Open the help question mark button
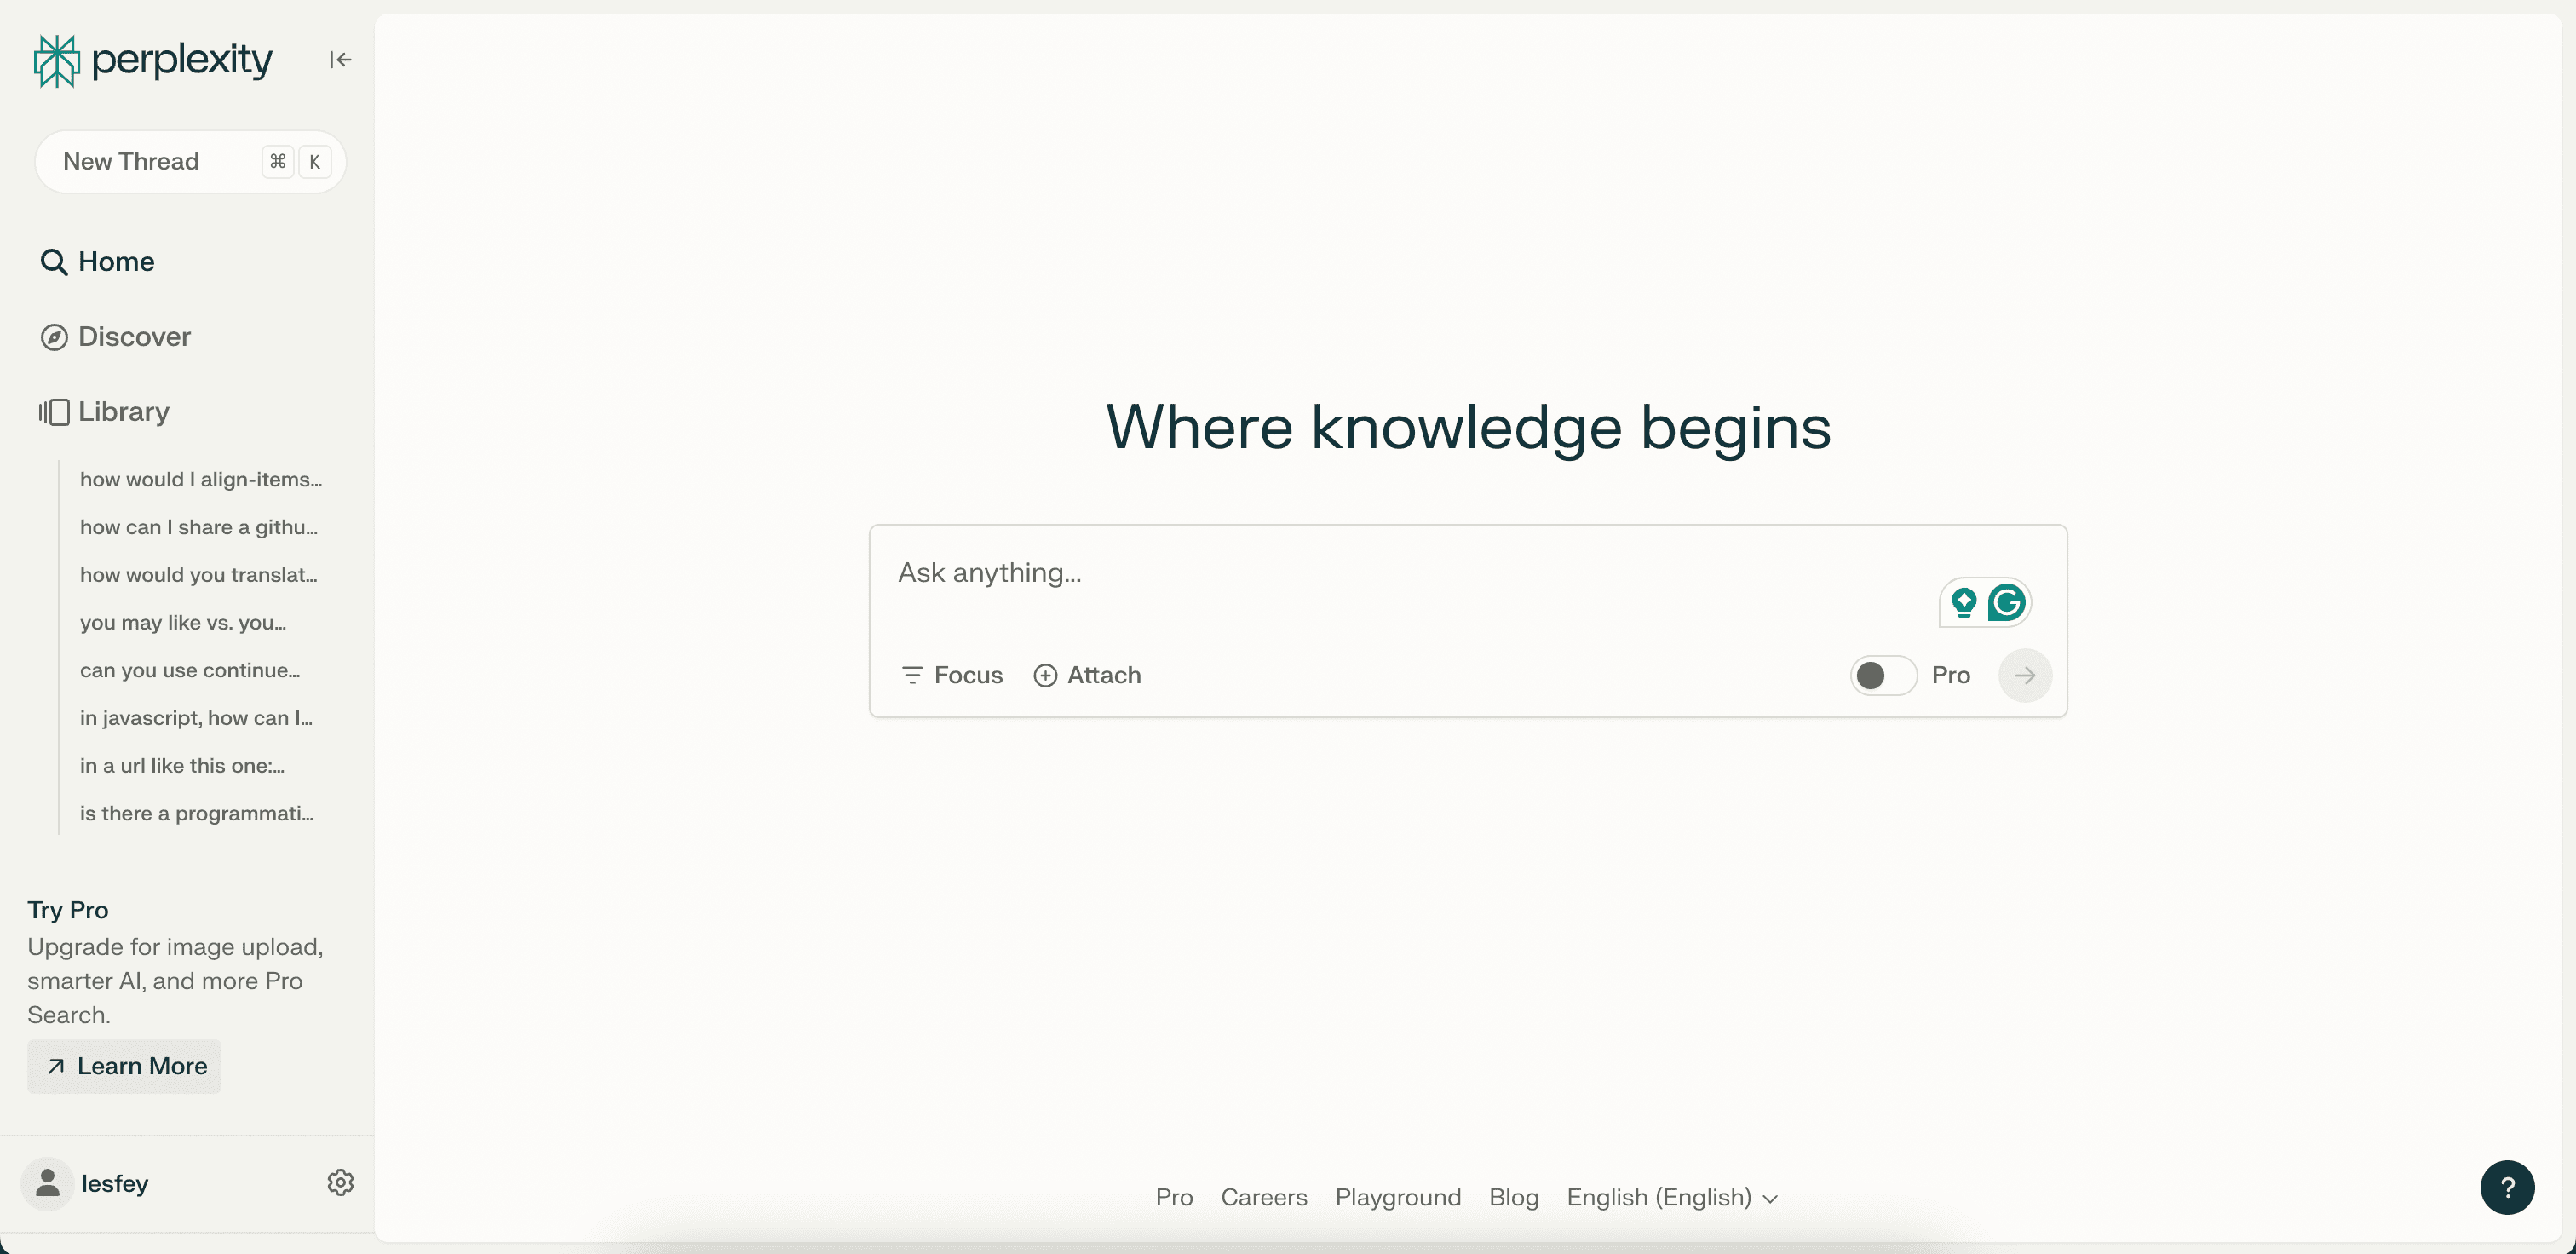 coord(2506,1187)
